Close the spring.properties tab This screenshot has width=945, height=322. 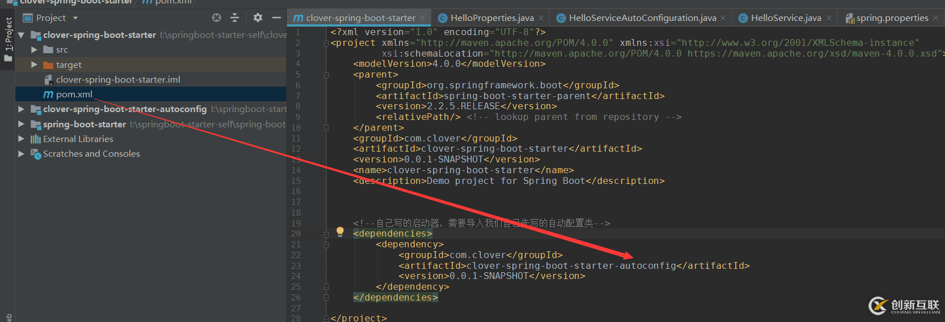click(935, 18)
